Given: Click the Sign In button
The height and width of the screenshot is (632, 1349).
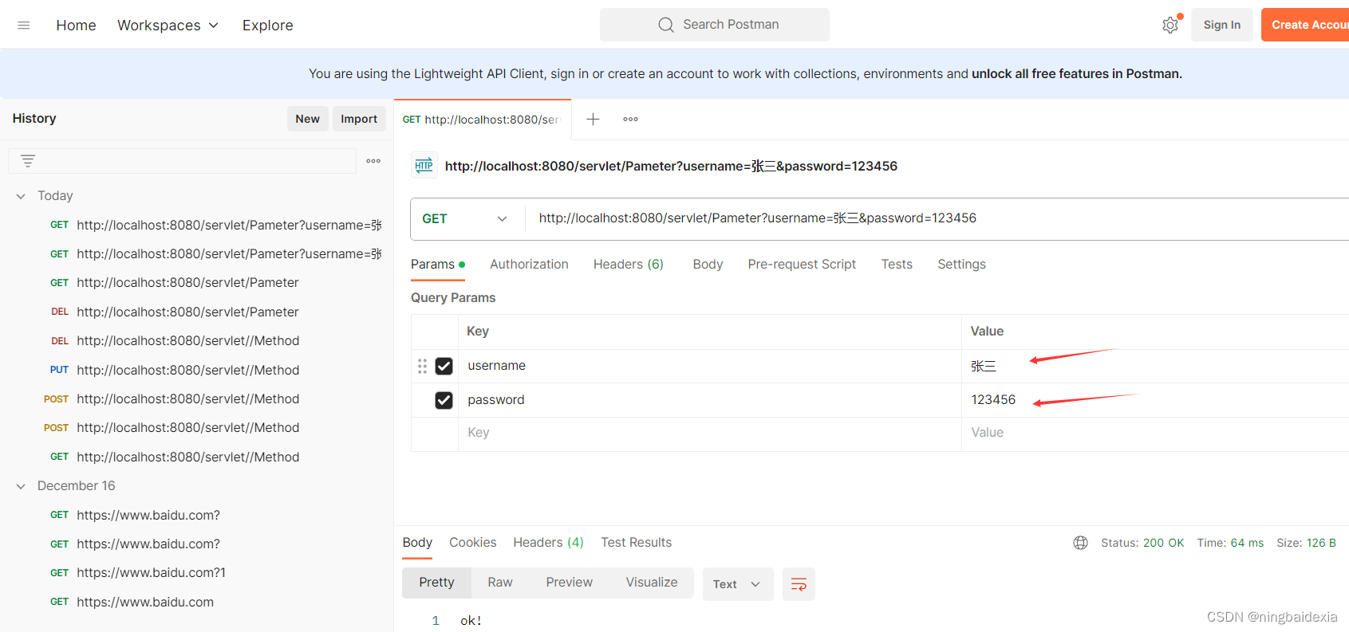Looking at the screenshot, I should (1221, 25).
